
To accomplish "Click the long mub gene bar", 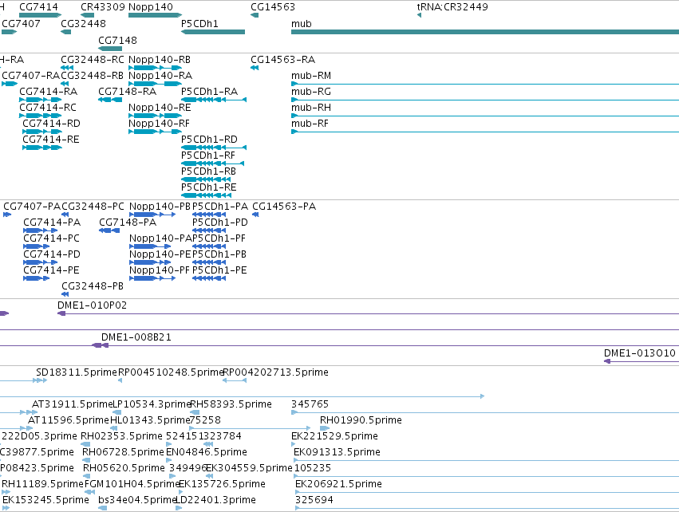I will pos(485,32).
